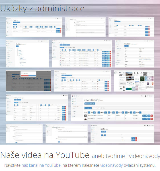Open the long settings form thumbnail left of user edit form

coord(24,134)
